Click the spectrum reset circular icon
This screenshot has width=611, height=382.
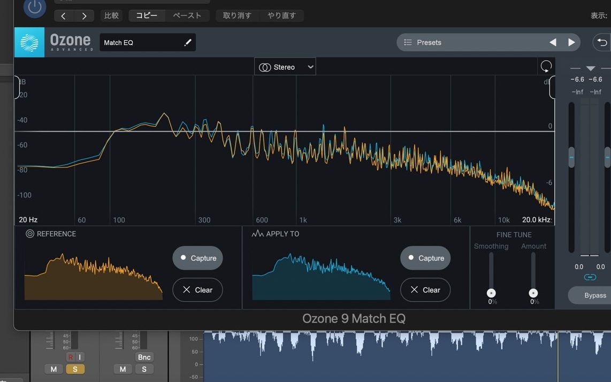[546, 67]
